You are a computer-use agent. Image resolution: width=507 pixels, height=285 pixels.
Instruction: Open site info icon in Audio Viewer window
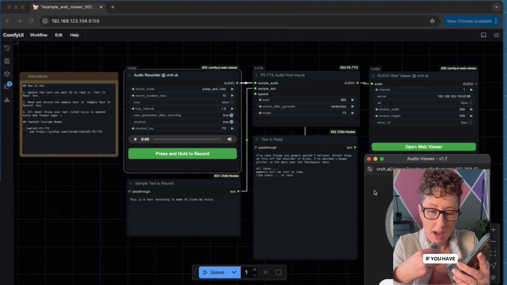(370, 169)
